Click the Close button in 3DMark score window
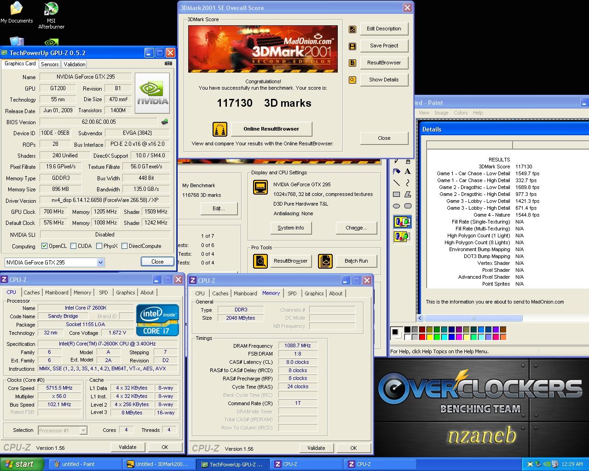Screen dimensions: 589x471 coord(384,138)
